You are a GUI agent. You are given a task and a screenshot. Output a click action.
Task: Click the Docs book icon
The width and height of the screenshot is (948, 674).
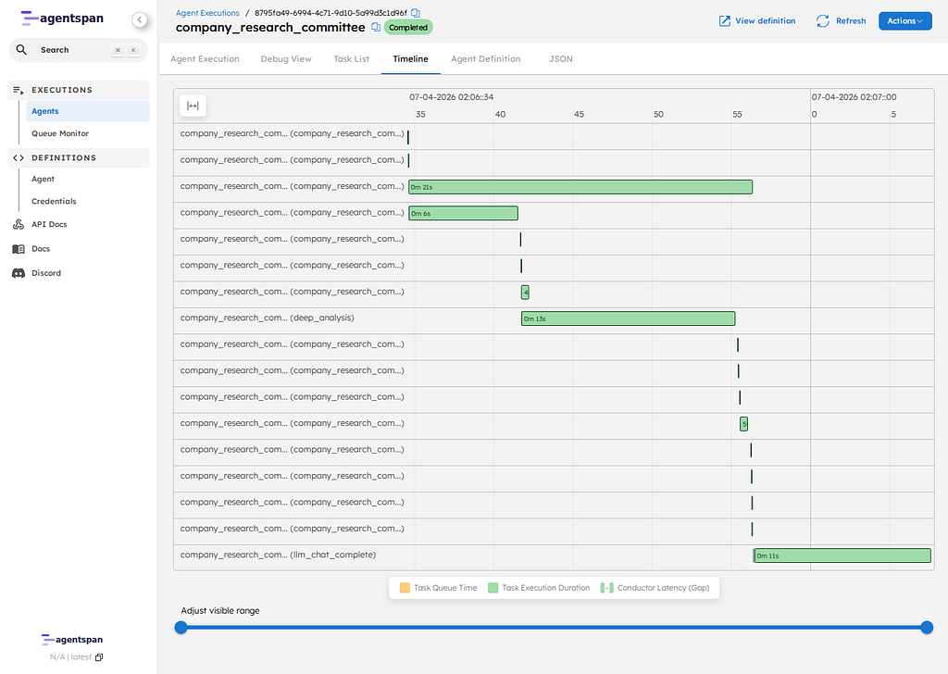coord(19,249)
